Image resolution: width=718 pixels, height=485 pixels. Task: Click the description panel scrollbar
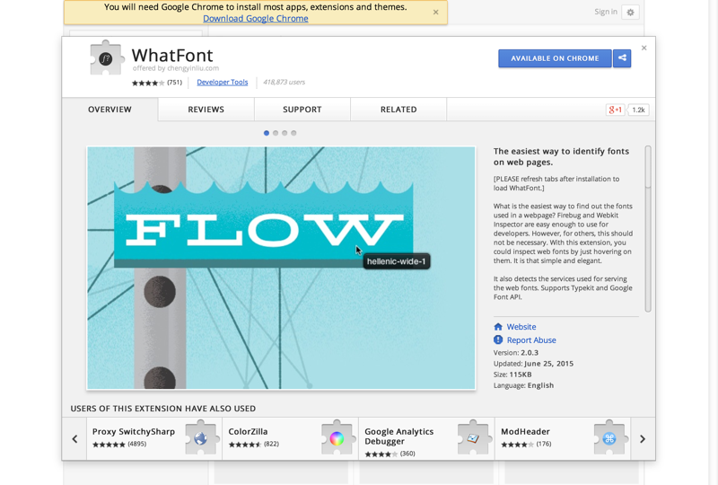coord(648,229)
